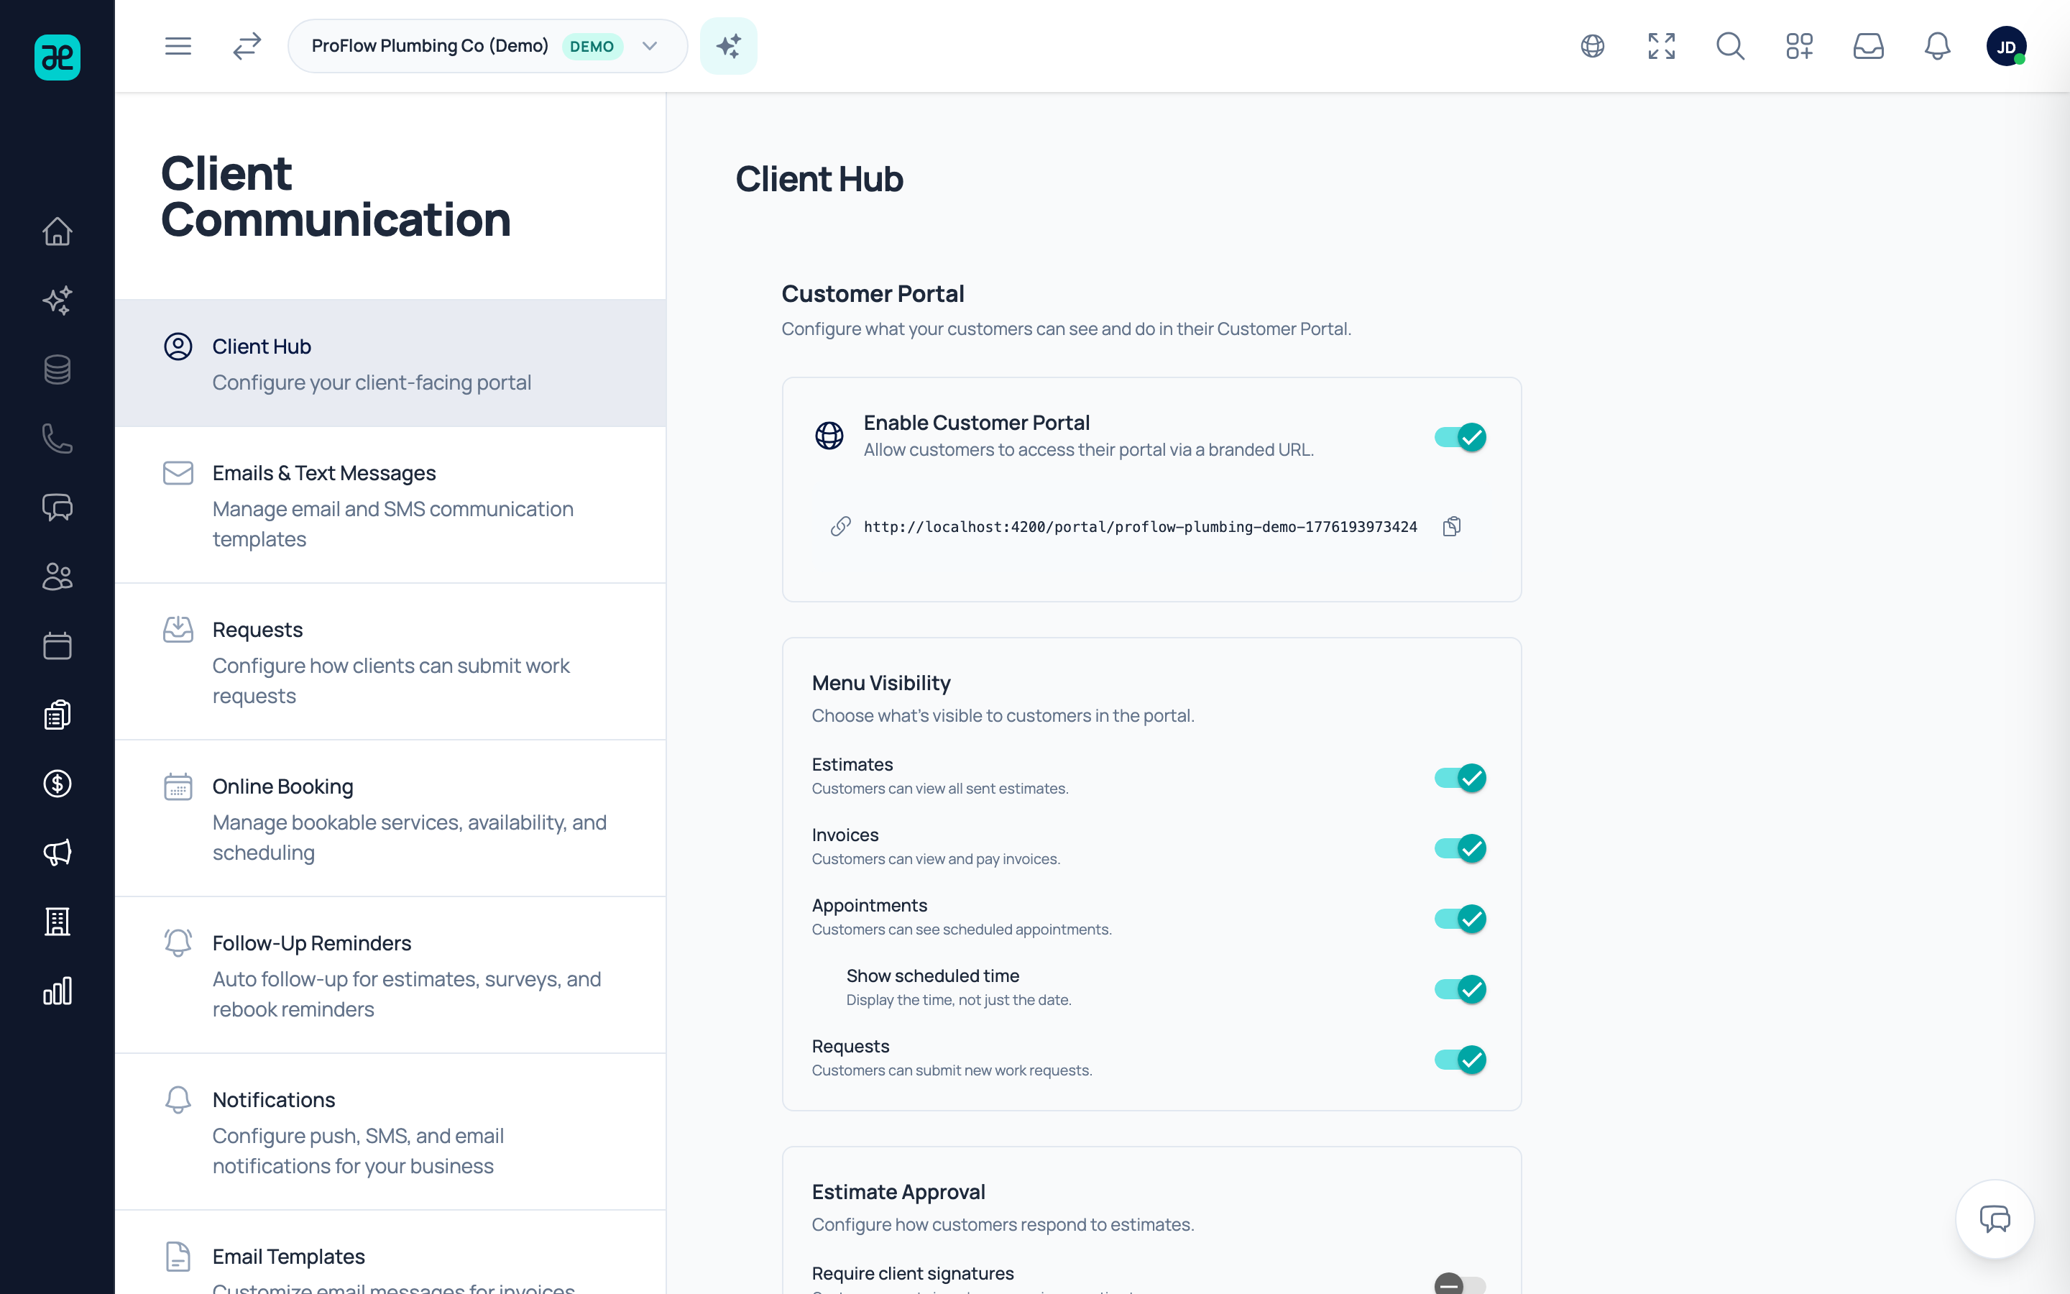The image size is (2070, 1294).
Task: Toggle the hamburger menu icon
Action: [x=178, y=46]
